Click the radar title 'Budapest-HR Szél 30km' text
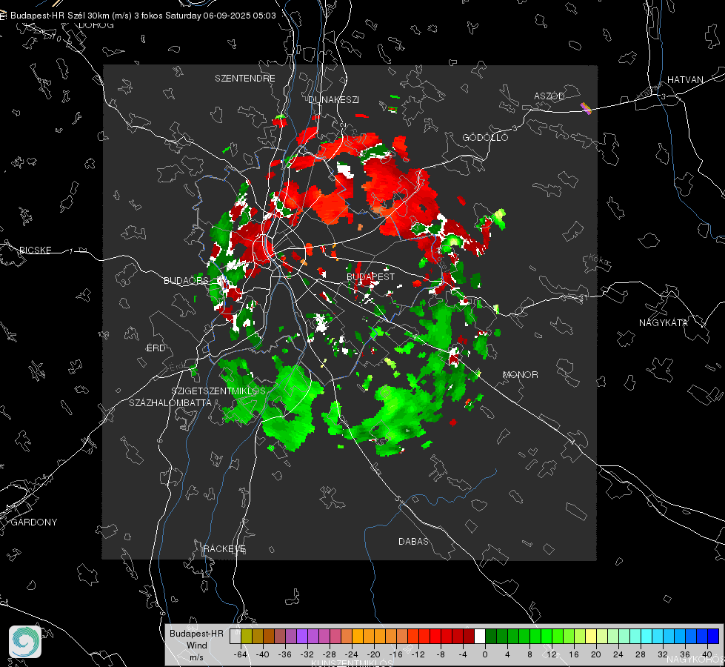This screenshot has width=725, height=667. point(60,16)
